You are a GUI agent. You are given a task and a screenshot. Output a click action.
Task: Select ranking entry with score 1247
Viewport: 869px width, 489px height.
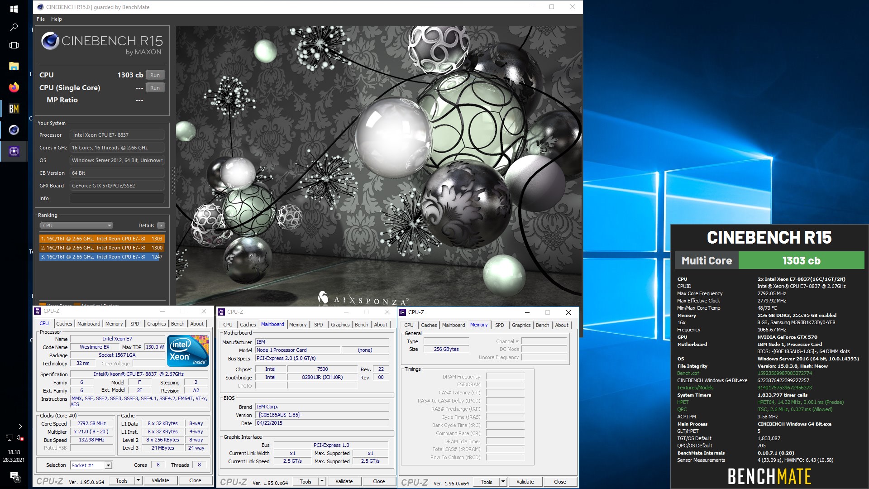(102, 257)
